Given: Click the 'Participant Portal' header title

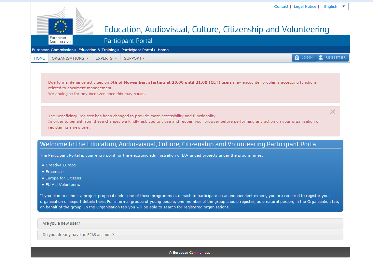Looking at the screenshot, I should tap(128, 41).
